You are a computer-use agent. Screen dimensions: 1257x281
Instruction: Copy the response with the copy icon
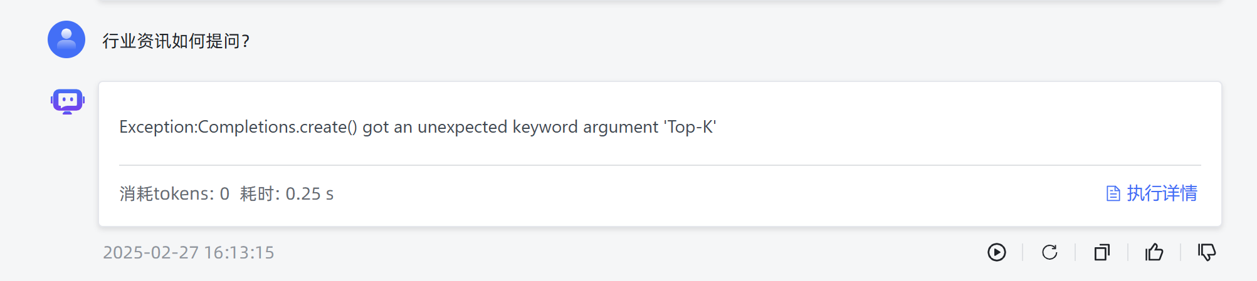pyautogui.click(x=1102, y=252)
